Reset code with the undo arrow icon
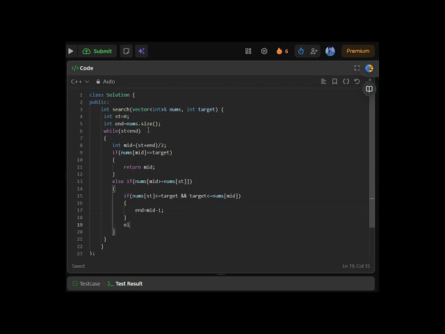 click(357, 81)
